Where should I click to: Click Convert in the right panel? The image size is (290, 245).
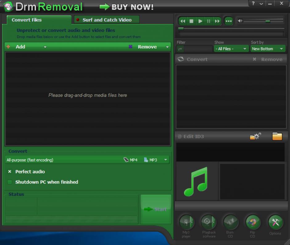[193, 59]
